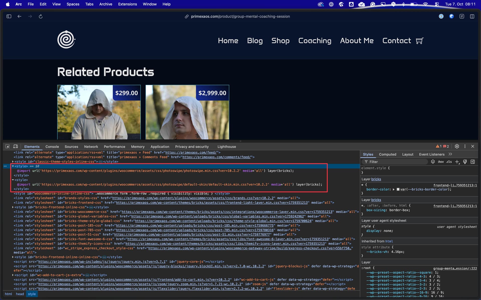The image size is (481, 300).
Task: Toggle the .cls element classes panel
Action: click(x=449, y=162)
